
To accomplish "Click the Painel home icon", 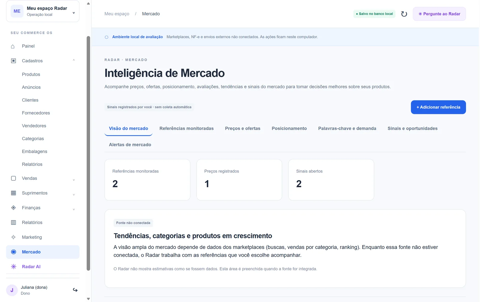I will 13,46.
